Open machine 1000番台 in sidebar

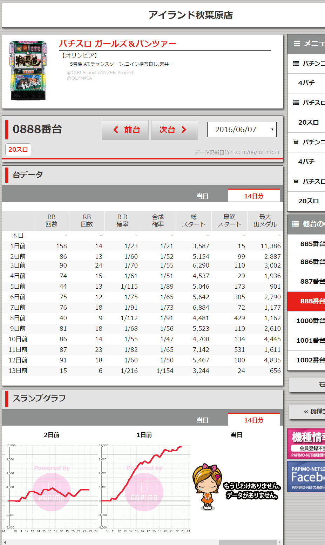point(306,321)
